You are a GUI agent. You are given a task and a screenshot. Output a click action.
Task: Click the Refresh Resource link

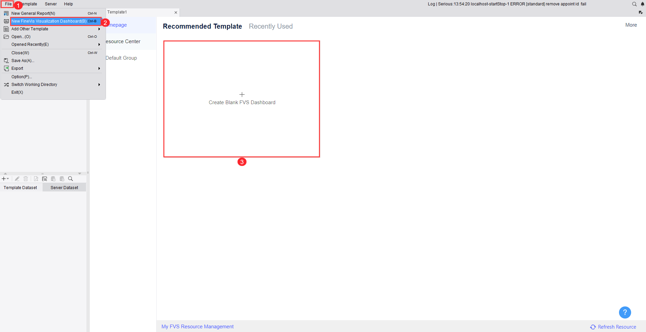tap(616, 327)
